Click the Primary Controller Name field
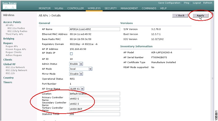This screenshot has height=121, width=218. pos(94,99)
